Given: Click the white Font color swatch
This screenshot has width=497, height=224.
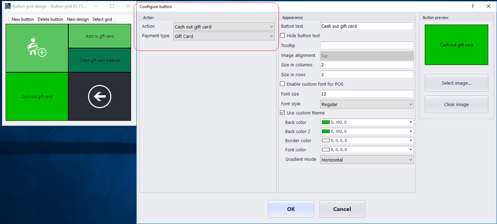Looking at the screenshot, I should tap(325, 150).
